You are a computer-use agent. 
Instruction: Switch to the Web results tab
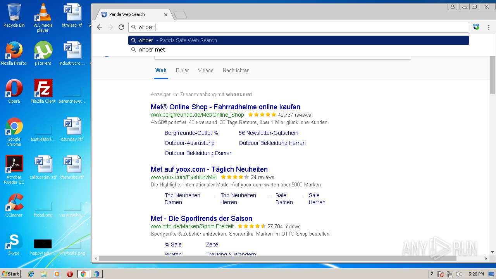tap(161, 71)
